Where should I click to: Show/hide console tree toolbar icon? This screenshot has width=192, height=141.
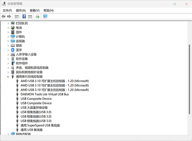coord(17,16)
